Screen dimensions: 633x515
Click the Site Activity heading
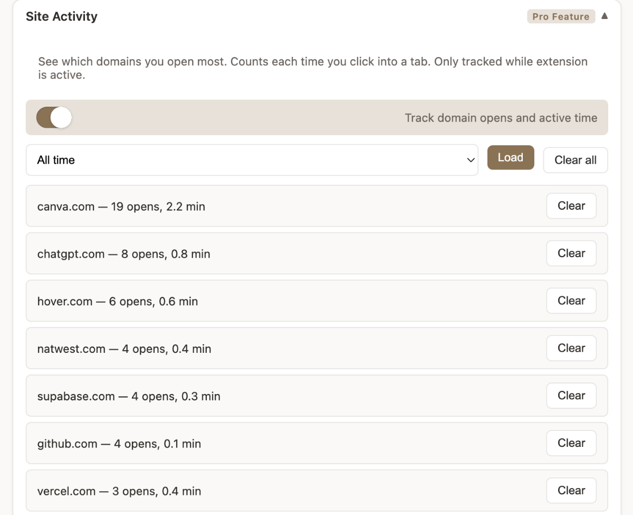[62, 16]
